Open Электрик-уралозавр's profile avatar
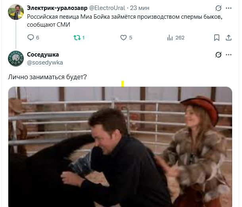This screenshot has height=207, width=242. click(16, 12)
